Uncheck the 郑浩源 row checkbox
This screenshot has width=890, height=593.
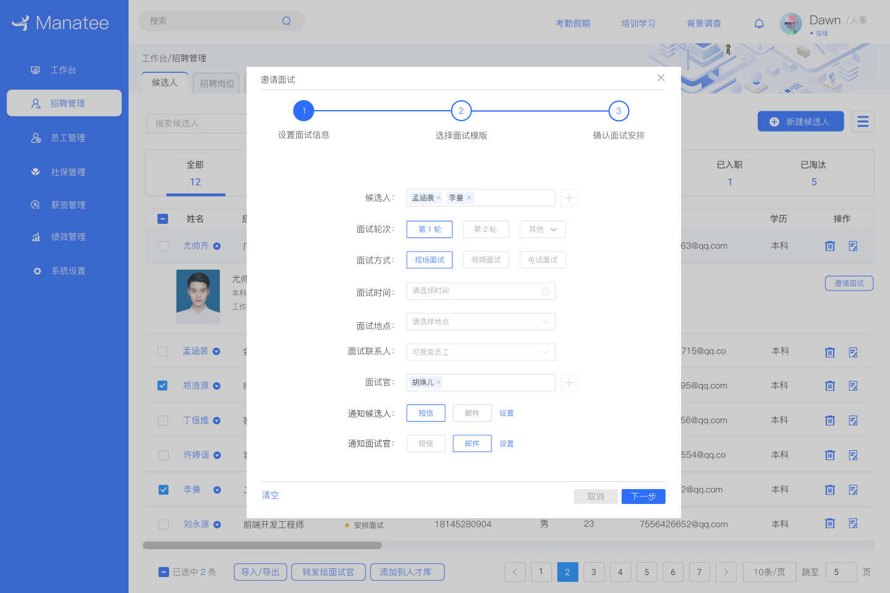point(163,385)
